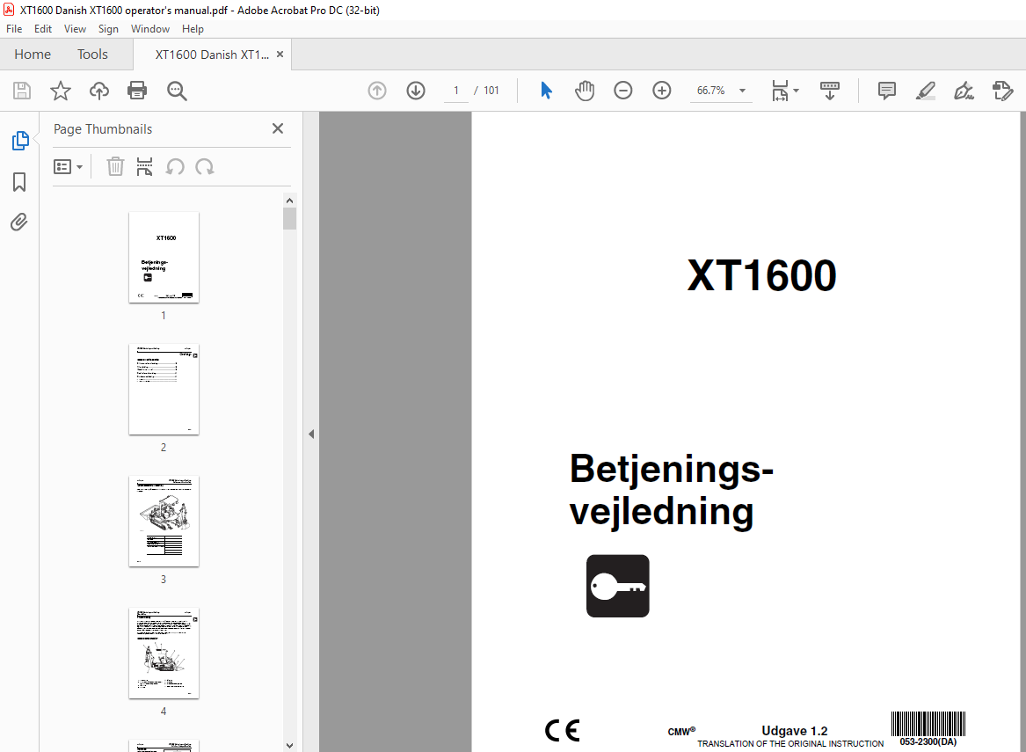The height and width of the screenshot is (752, 1026).
Task: Upload the file using cloud arrow icon
Action: point(98,91)
